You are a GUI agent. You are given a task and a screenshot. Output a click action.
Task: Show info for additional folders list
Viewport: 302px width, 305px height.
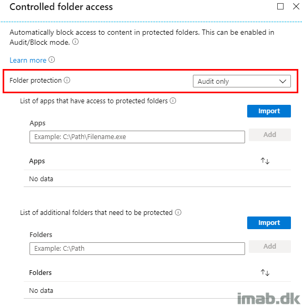[x=178, y=212]
